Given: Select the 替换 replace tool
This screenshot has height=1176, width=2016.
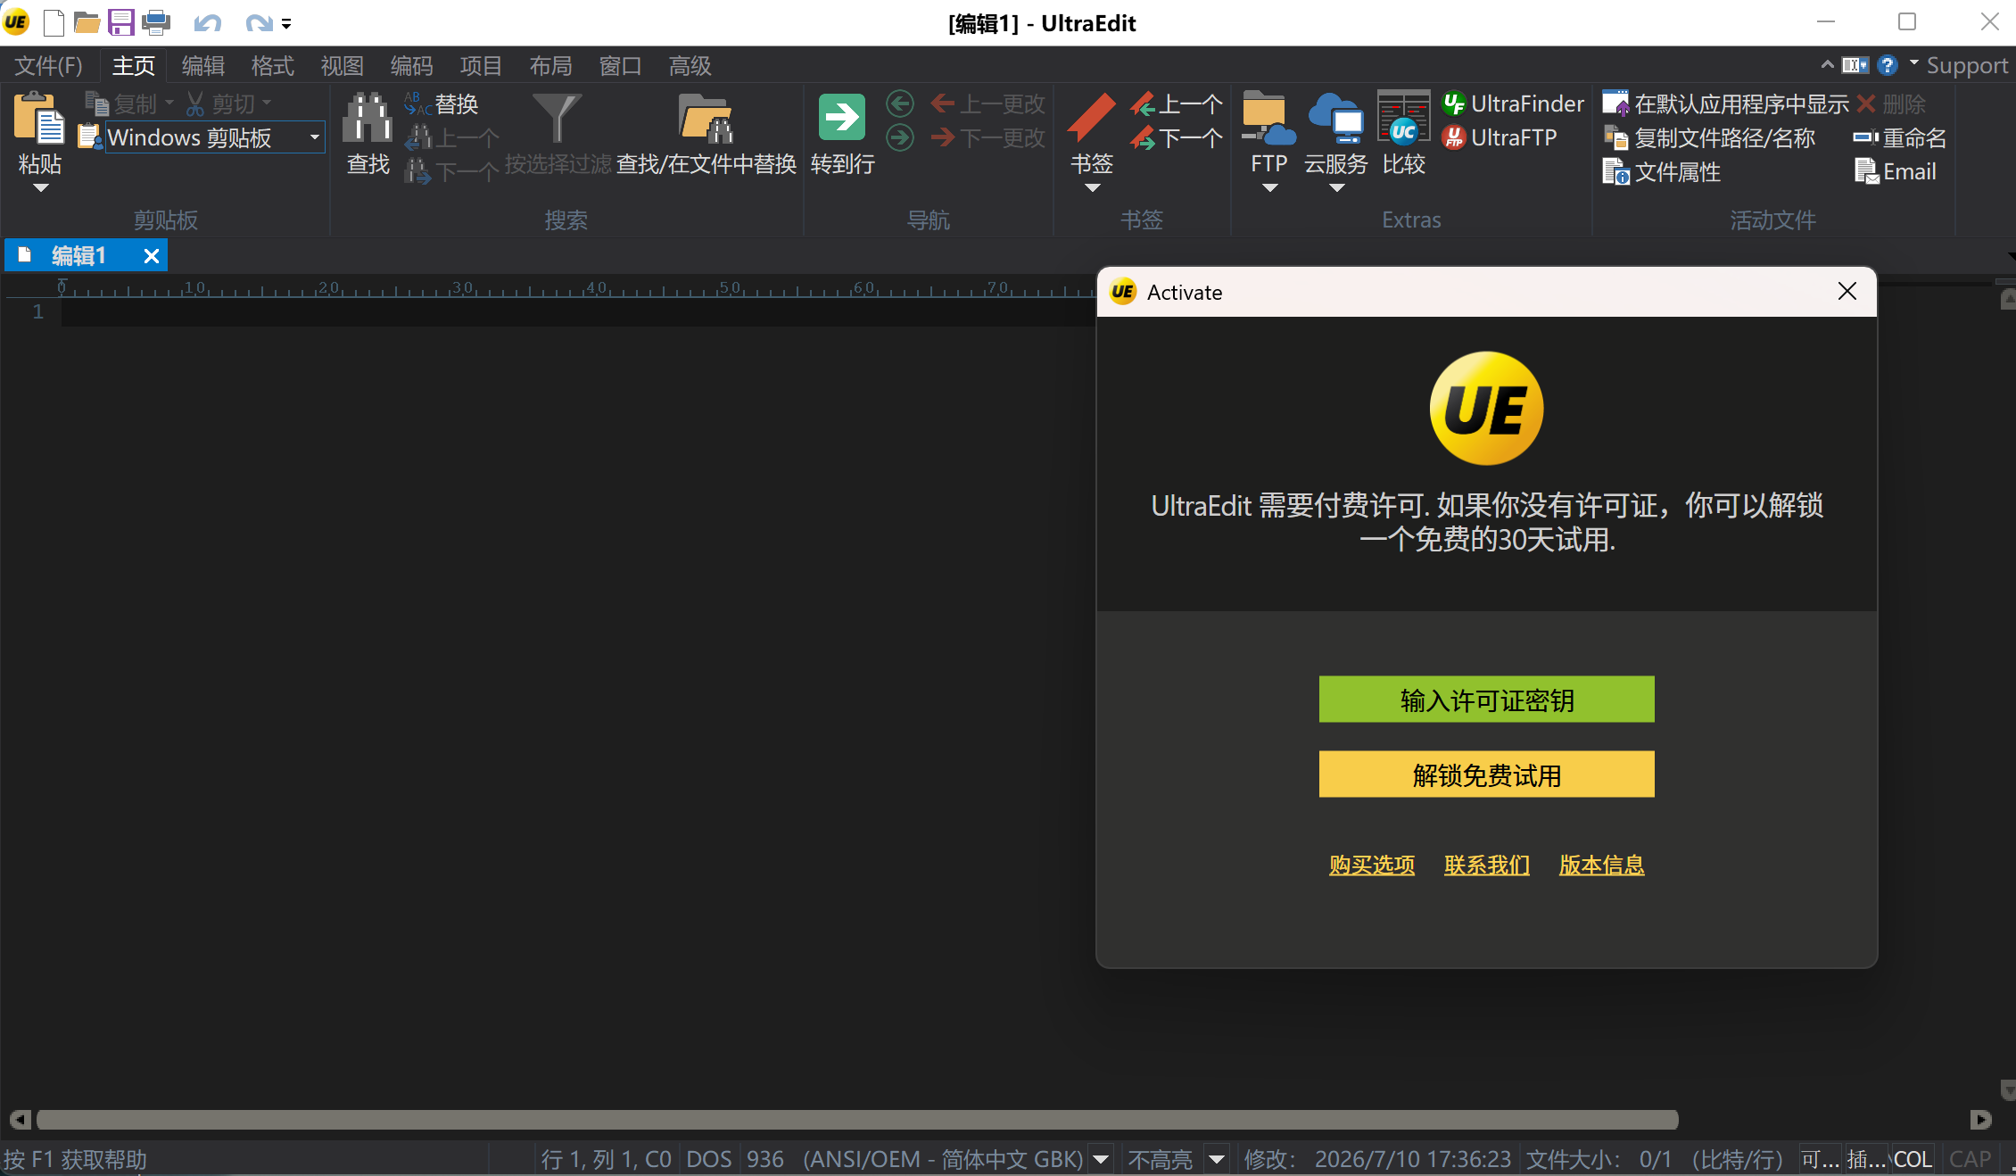Looking at the screenshot, I should click(x=442, y=104).
